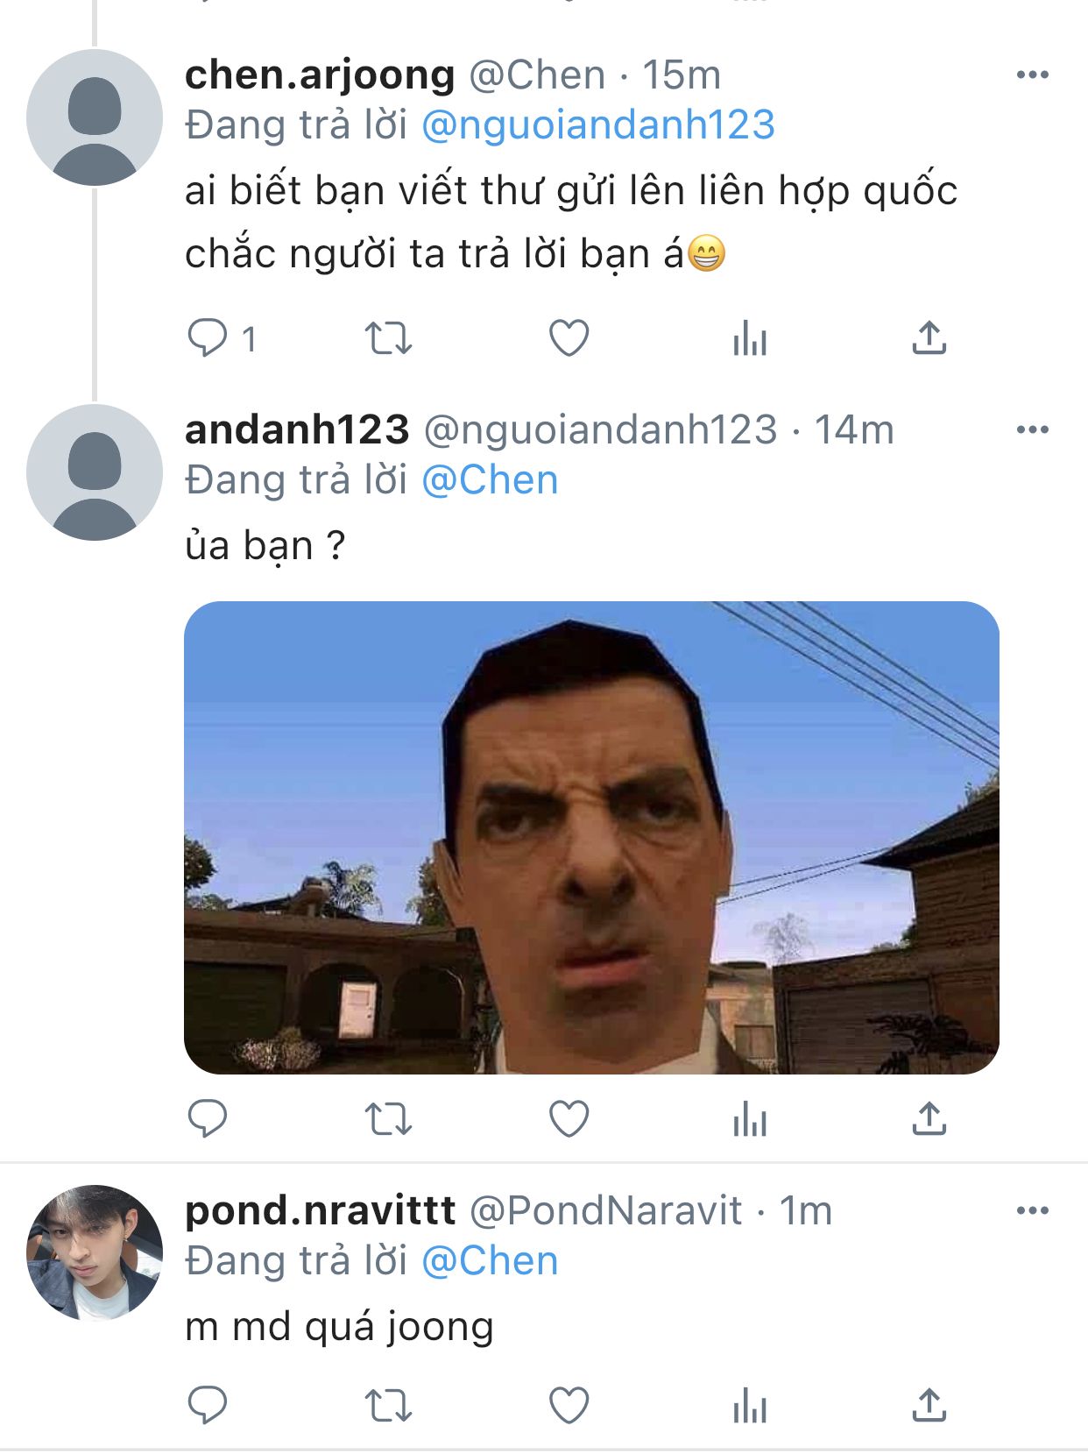Open pond.nravittt's profile picture
The width and height of the screenshot is (1088, 1454).
point(95,1252)
